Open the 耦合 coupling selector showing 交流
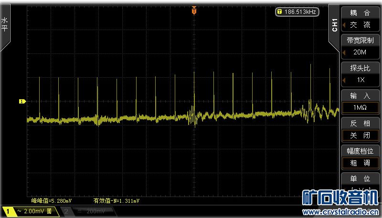382x218 pixels. point(360,25)
